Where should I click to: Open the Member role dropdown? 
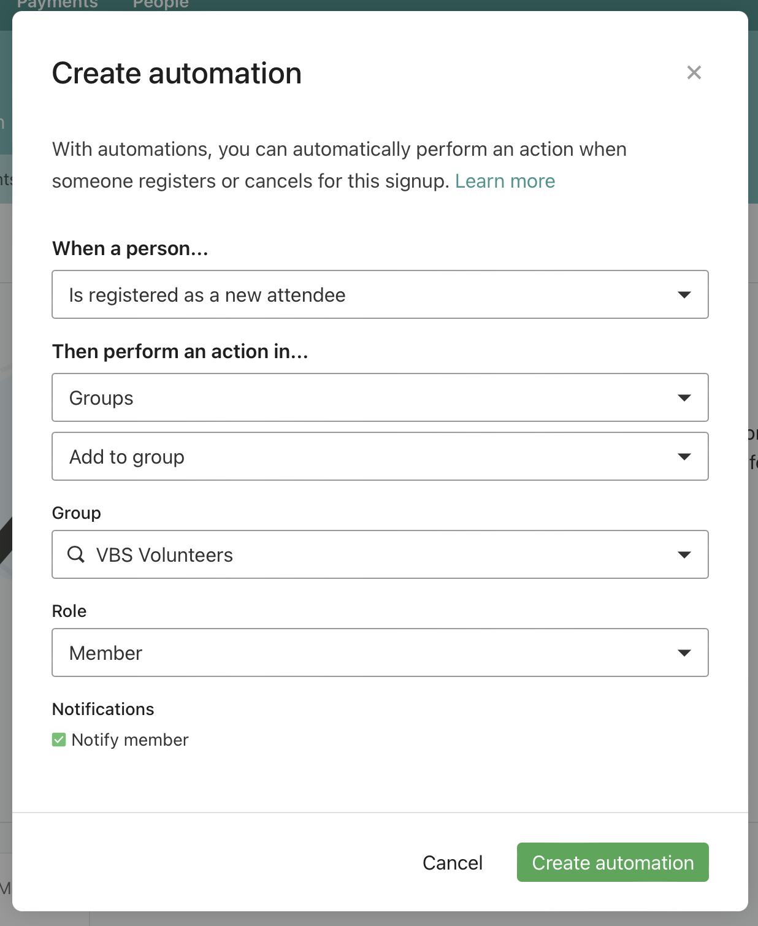pos(380,652)
